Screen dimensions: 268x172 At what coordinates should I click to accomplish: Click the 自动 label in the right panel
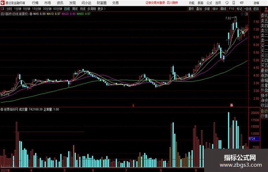point(264,111)
